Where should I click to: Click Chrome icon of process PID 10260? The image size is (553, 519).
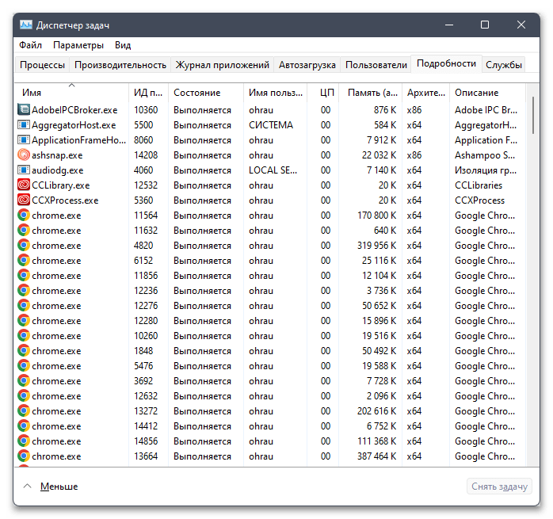click(x=24, y=335)
